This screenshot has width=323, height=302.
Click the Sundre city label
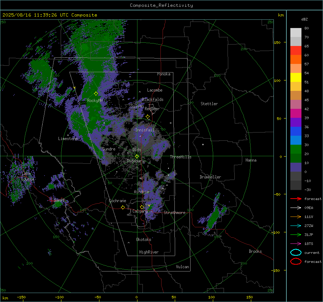[x=109, y=149]
